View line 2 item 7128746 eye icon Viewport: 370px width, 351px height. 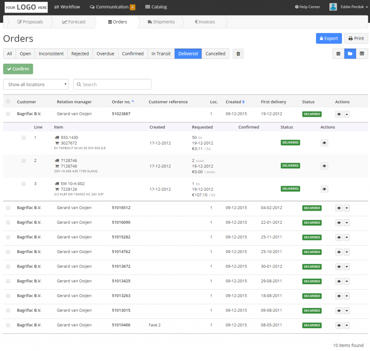324,166
